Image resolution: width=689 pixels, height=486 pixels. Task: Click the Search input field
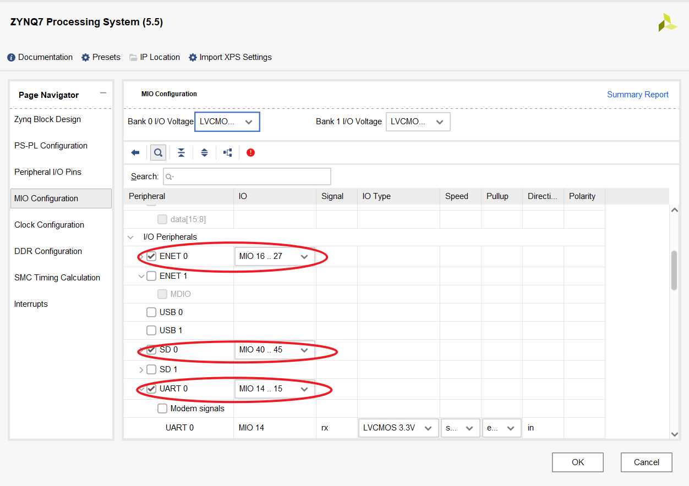click(x=247, y=176)
